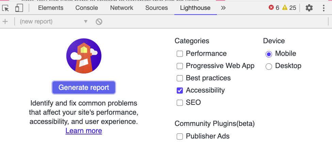Click the red errors count icon
332x146 pixels.
point(271,7)
